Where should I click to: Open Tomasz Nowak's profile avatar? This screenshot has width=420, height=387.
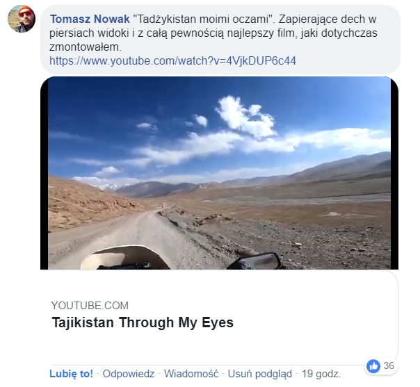[x=22, y=19]
